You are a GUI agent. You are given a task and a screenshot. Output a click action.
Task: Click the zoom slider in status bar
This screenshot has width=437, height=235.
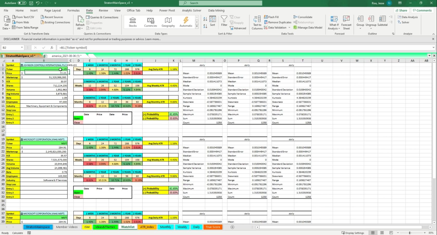point(409,233)
